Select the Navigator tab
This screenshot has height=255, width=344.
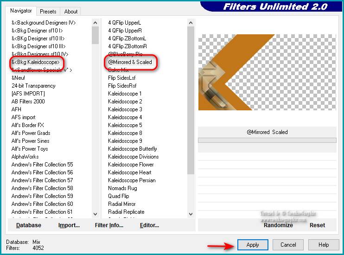(x=21, y=11)
